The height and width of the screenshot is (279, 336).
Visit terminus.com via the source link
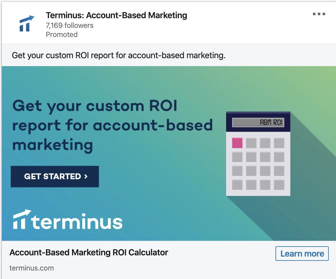(x=31, y=268)
